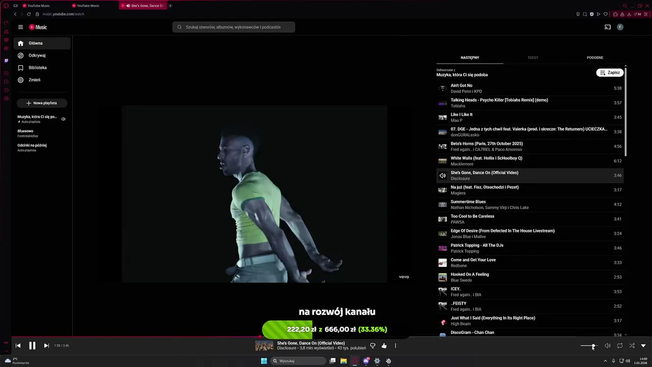Open more actions for current song
This screenshot has width=652, height=367.
pos(395,346)
